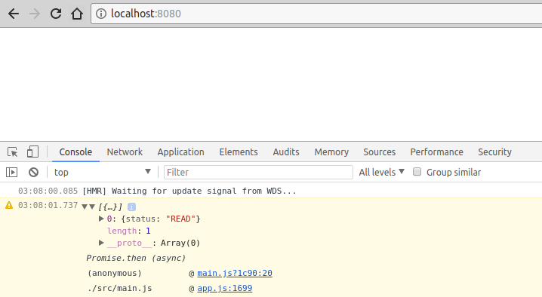Image resolution: width=542 pixels, height=297 pixels.
Task: Click the browser back arrow
Action: tap(14, 14)
